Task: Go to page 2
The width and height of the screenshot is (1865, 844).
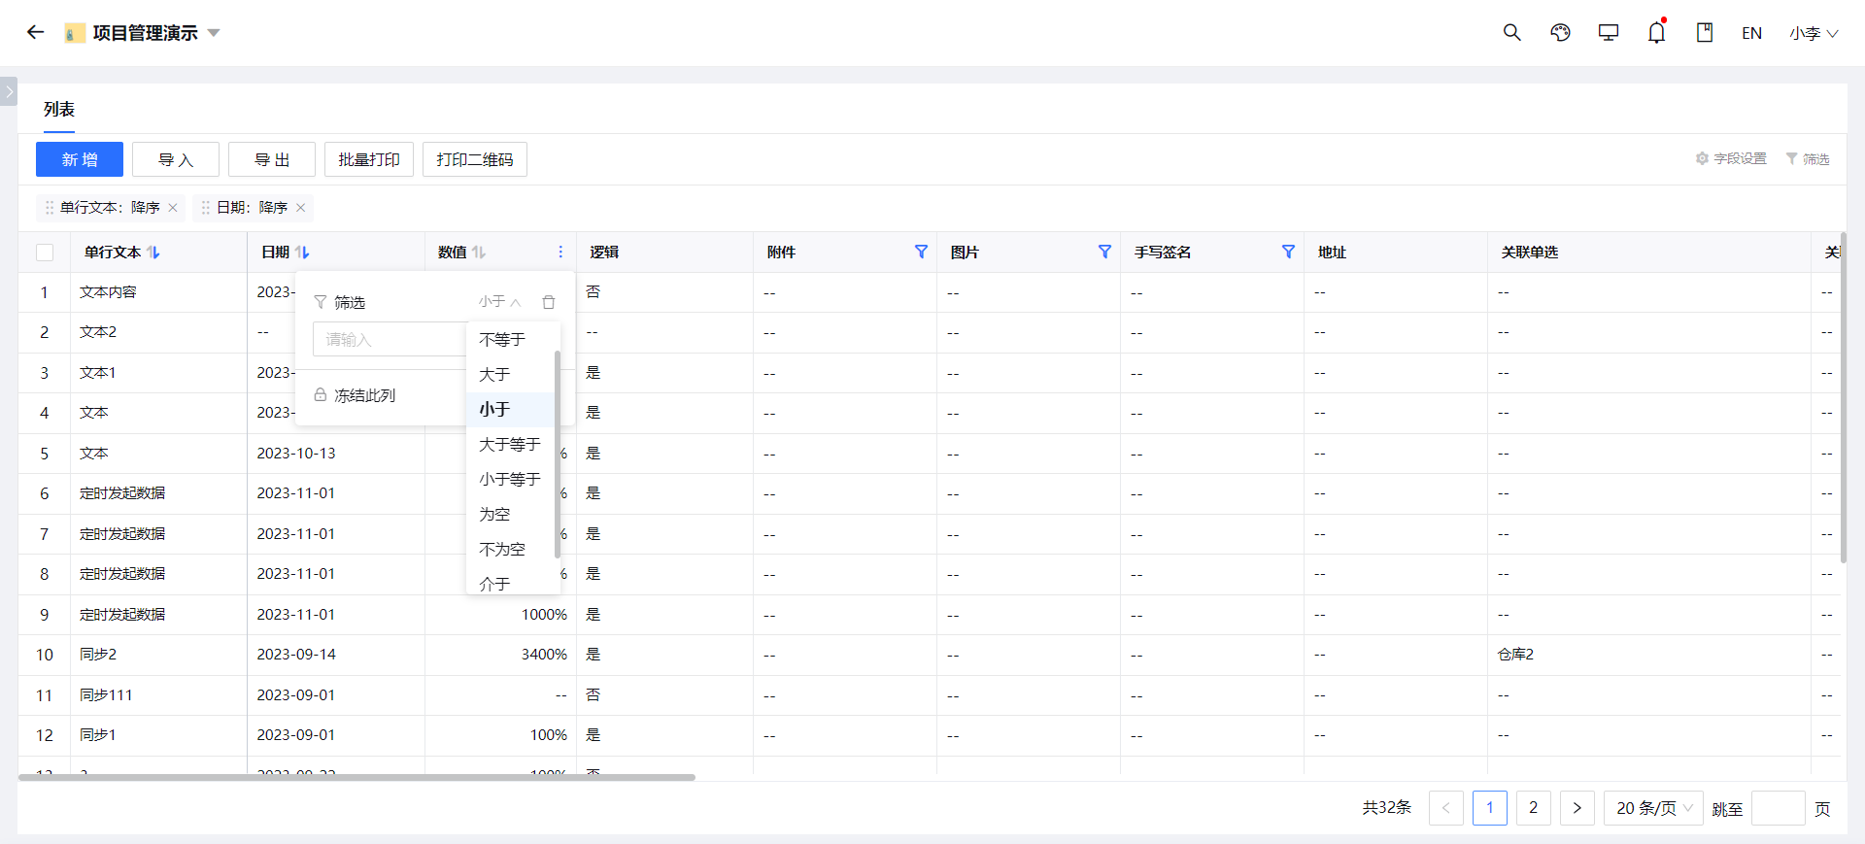Action: tap(1534, 808)
